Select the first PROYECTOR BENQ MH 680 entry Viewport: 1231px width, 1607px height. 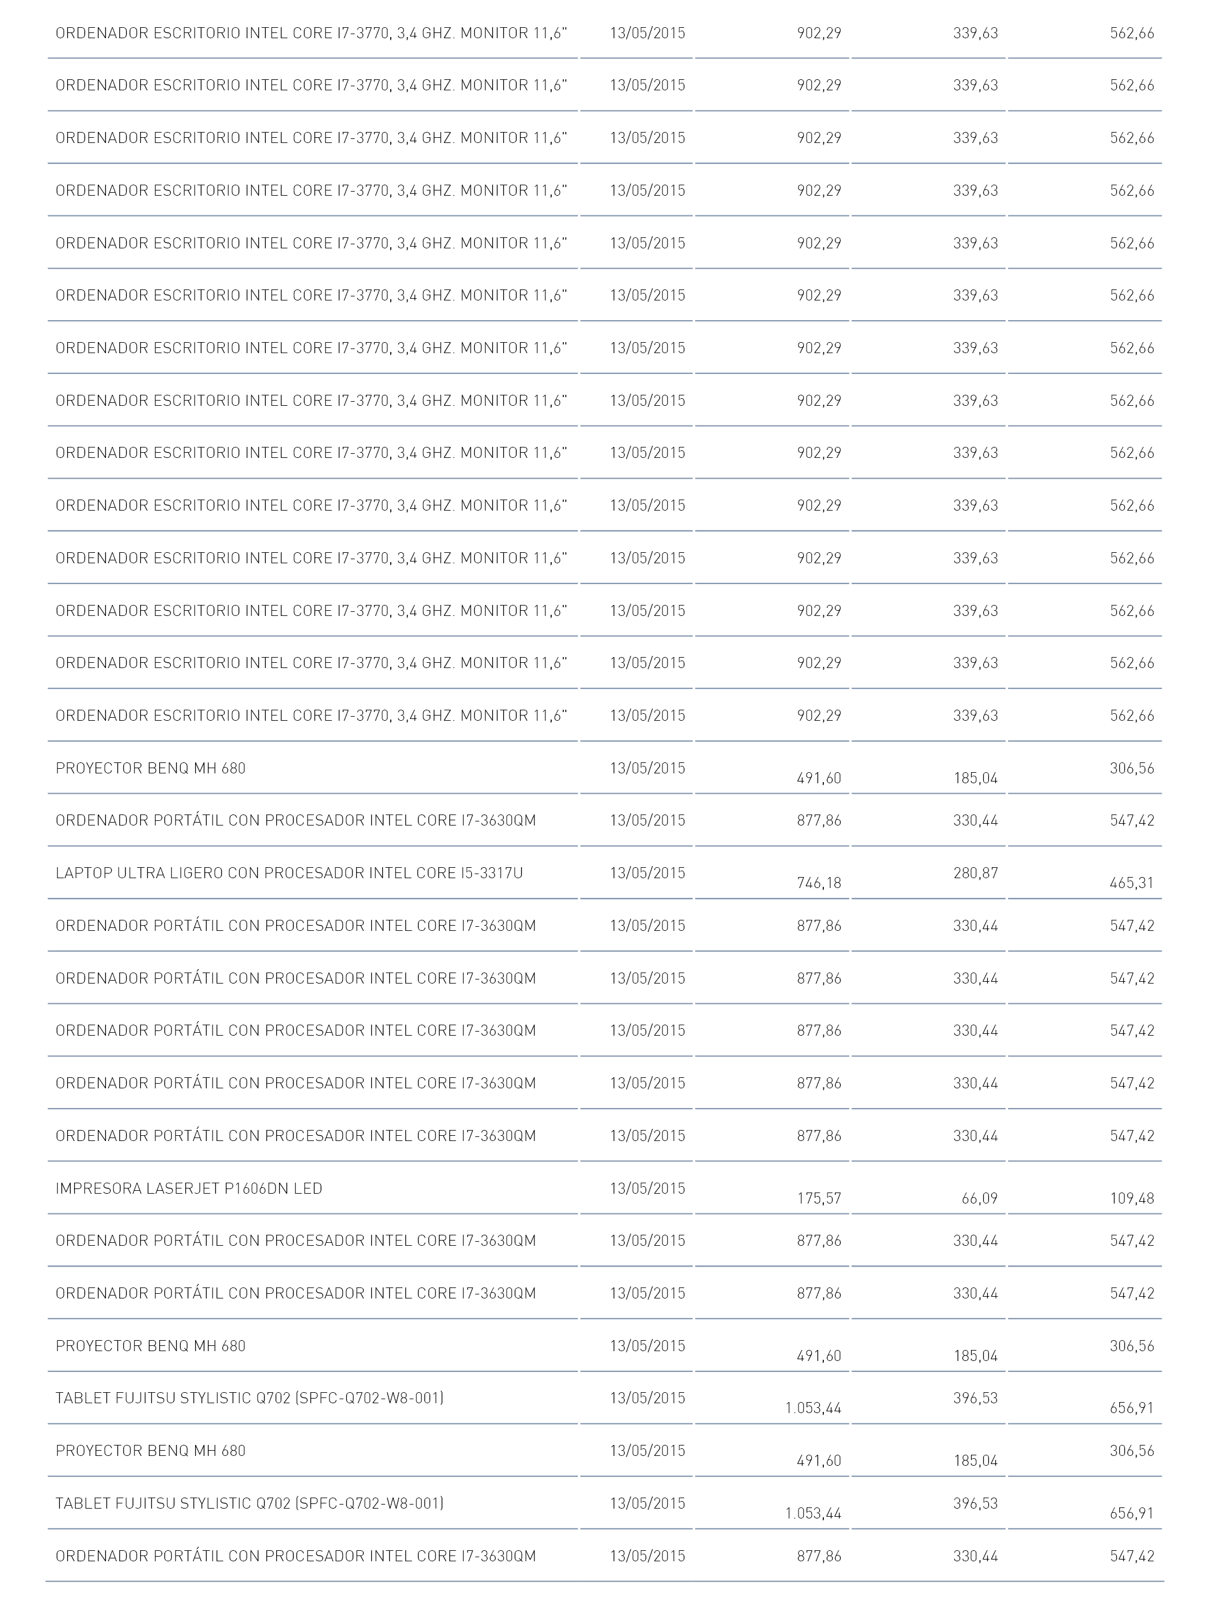pyautogui.click(x=150, y=768)
